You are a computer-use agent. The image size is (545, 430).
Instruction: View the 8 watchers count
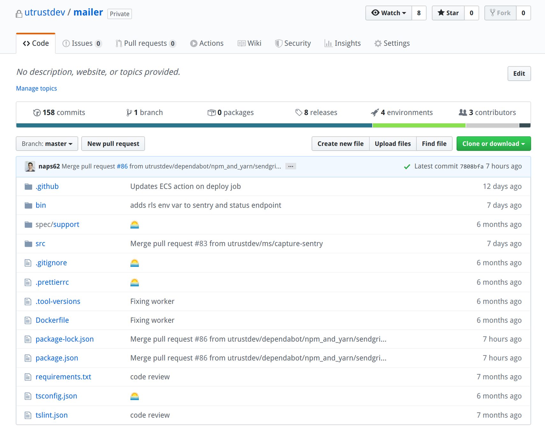click(419, 13)
